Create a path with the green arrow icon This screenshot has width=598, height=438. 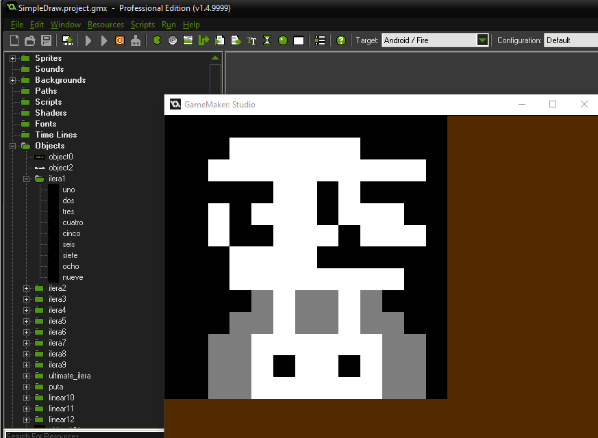[204, 40]
